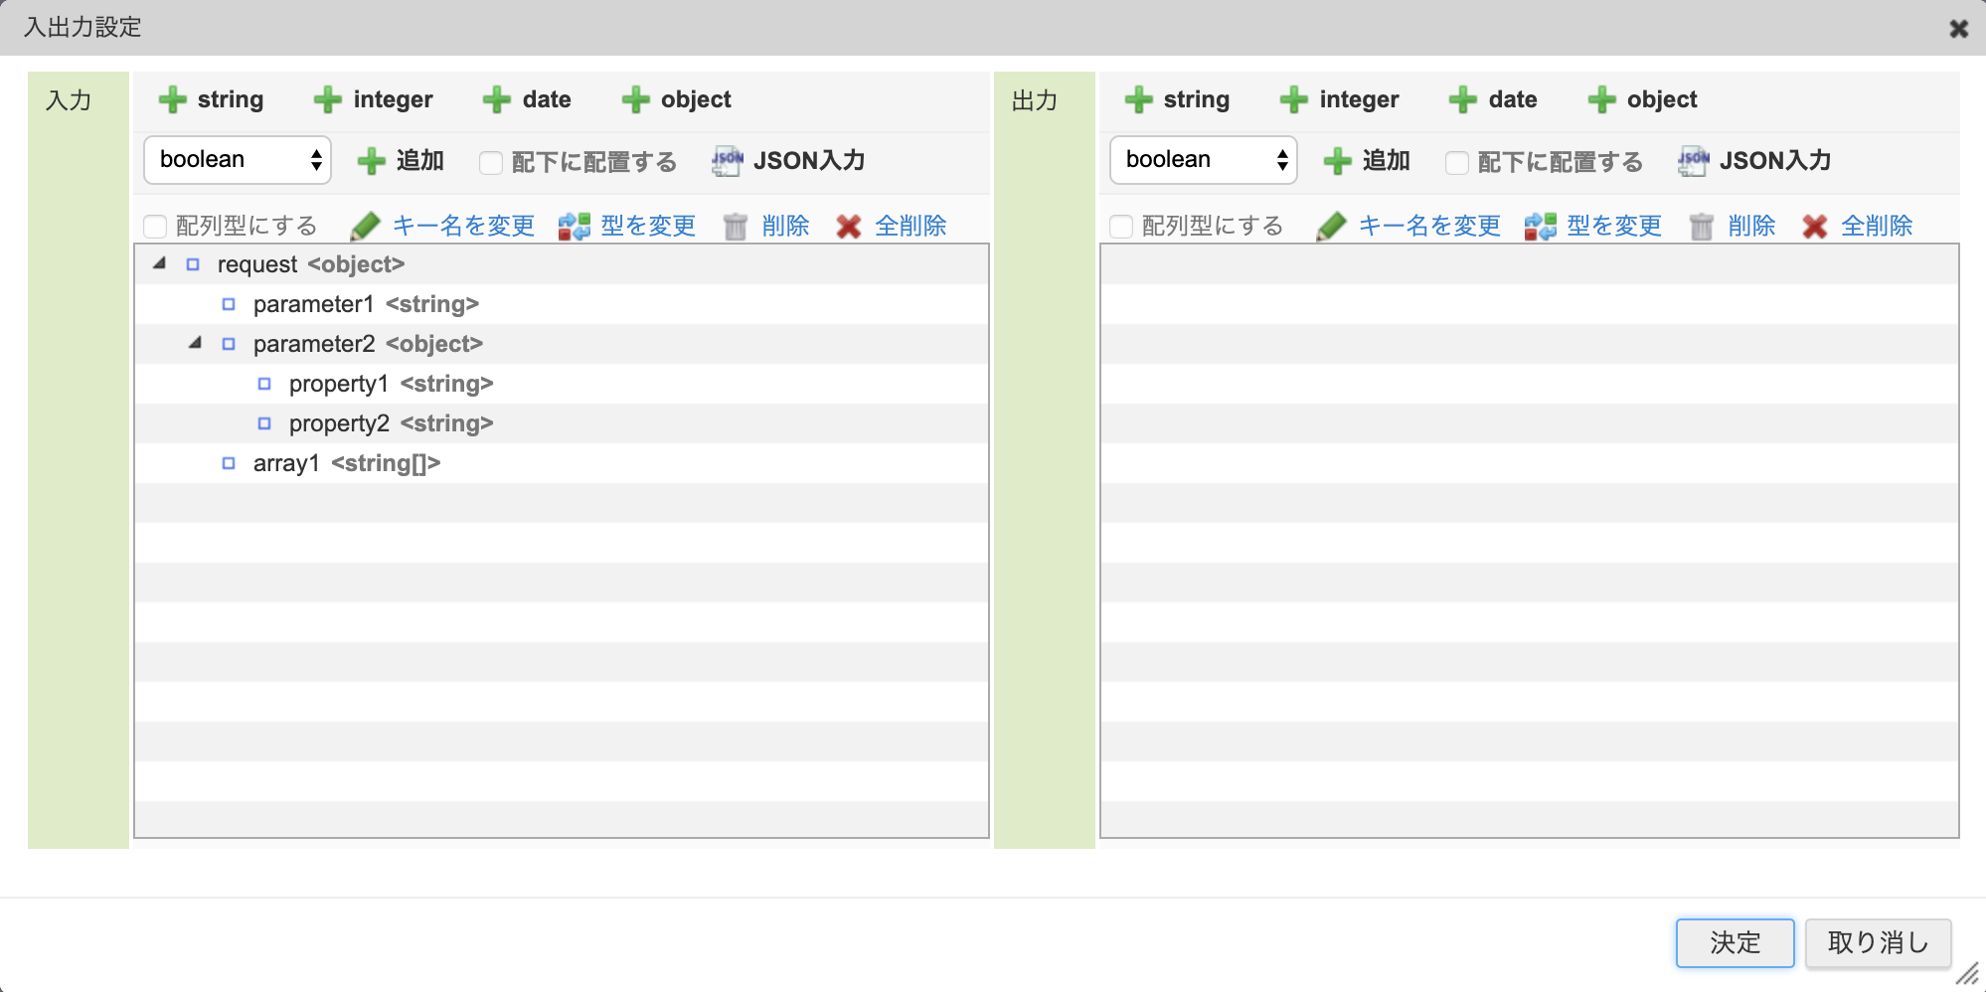Click キー名を変更 link in output panel
Screen dimensions: 1986x992
1430,227
